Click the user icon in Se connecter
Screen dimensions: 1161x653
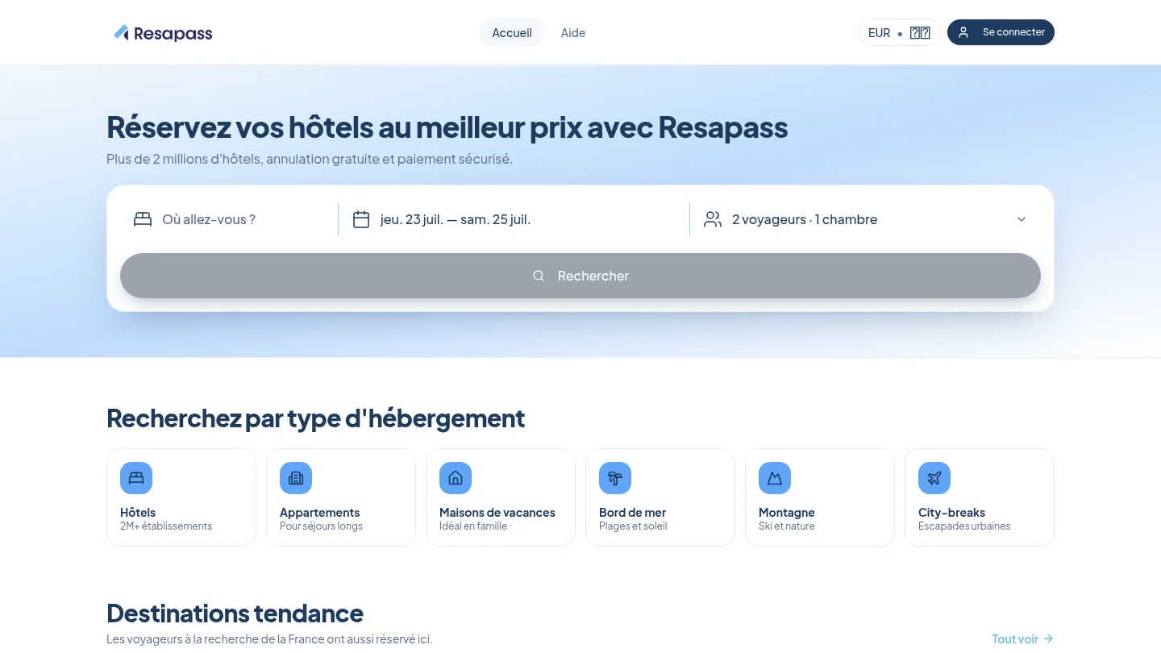963,32
